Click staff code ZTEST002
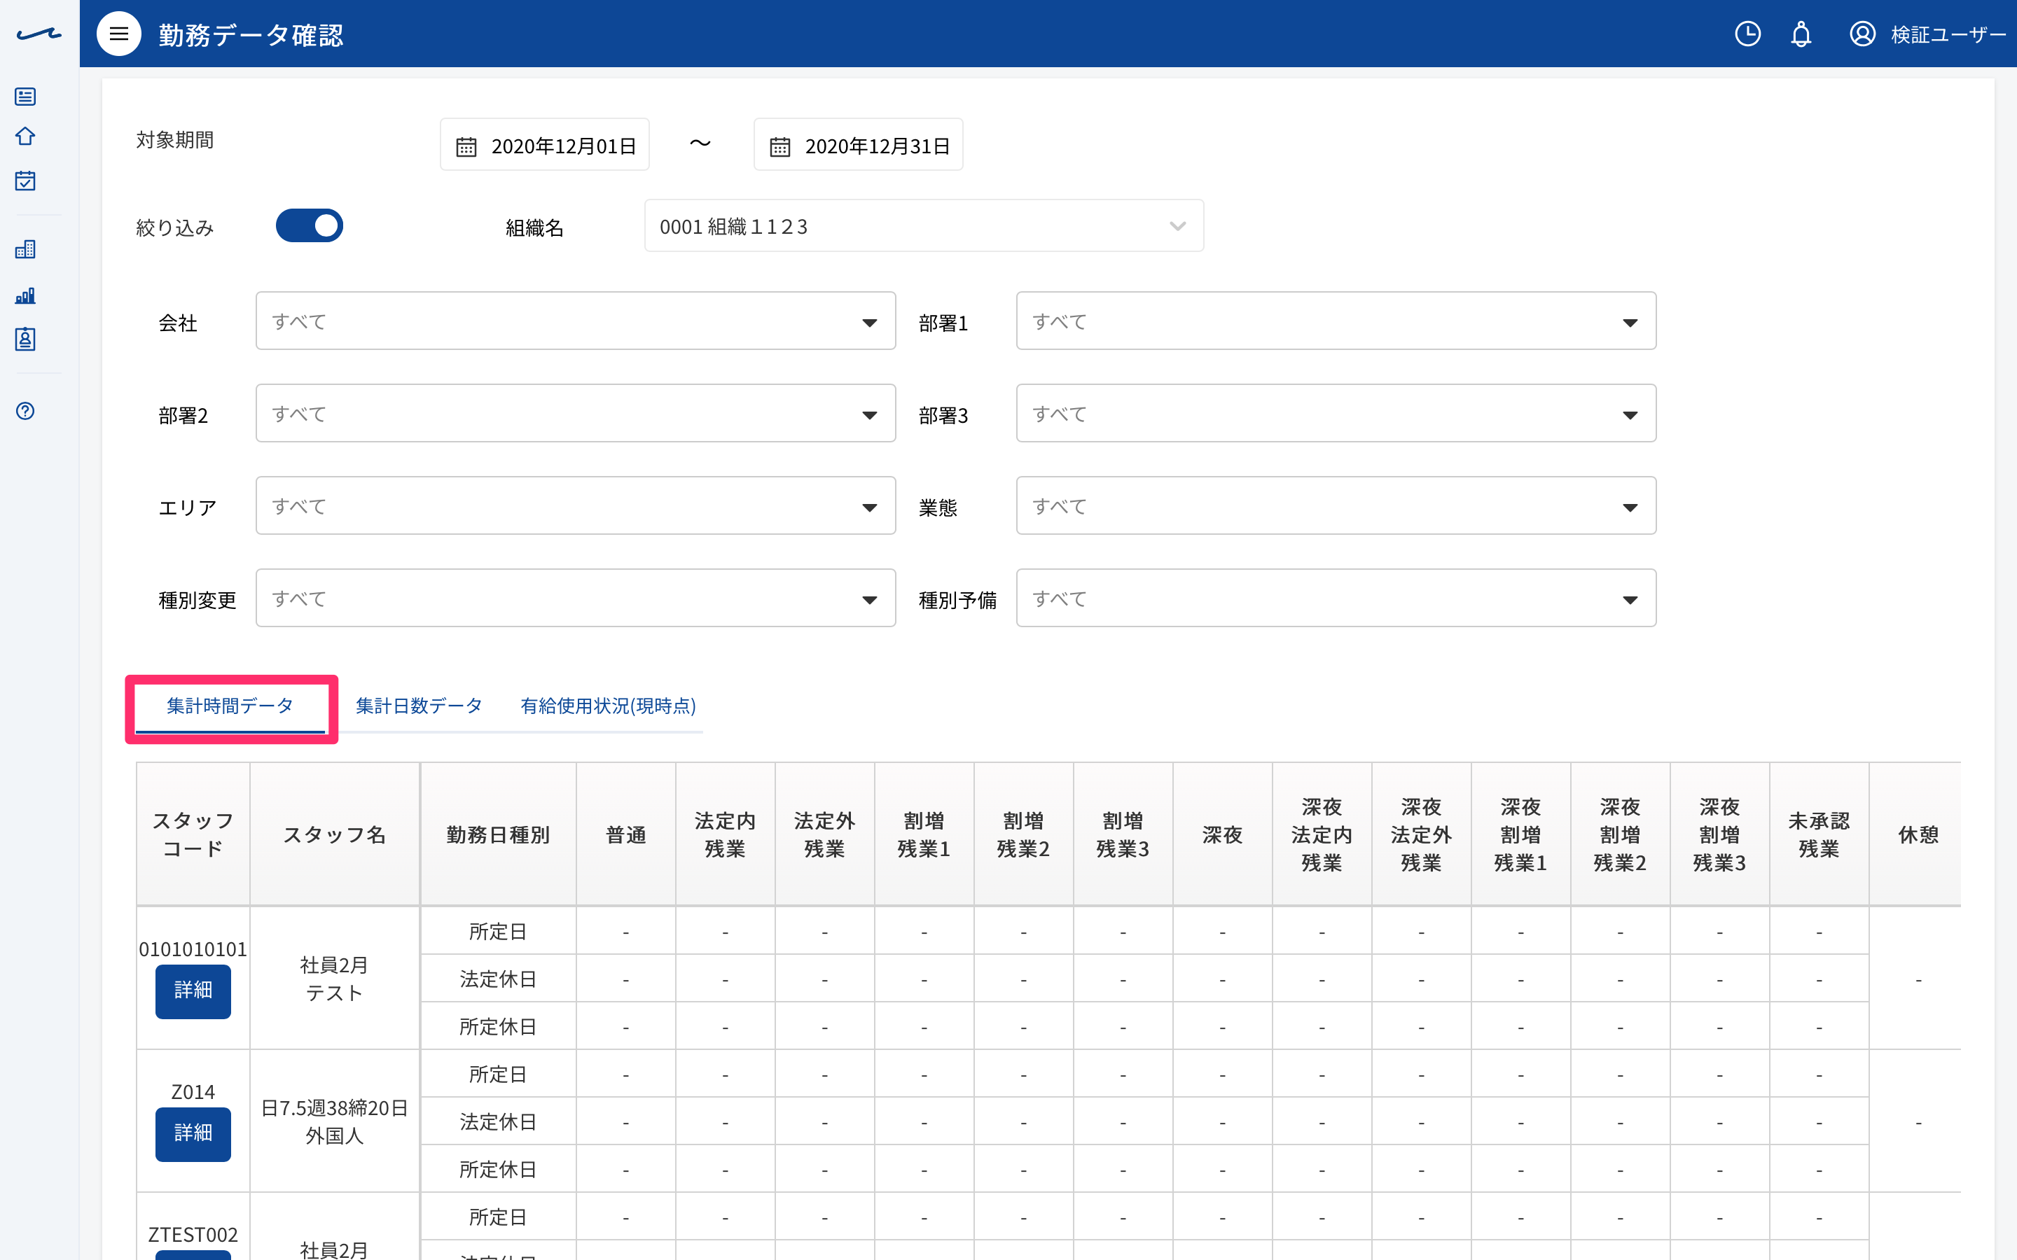 (193, 1234)
